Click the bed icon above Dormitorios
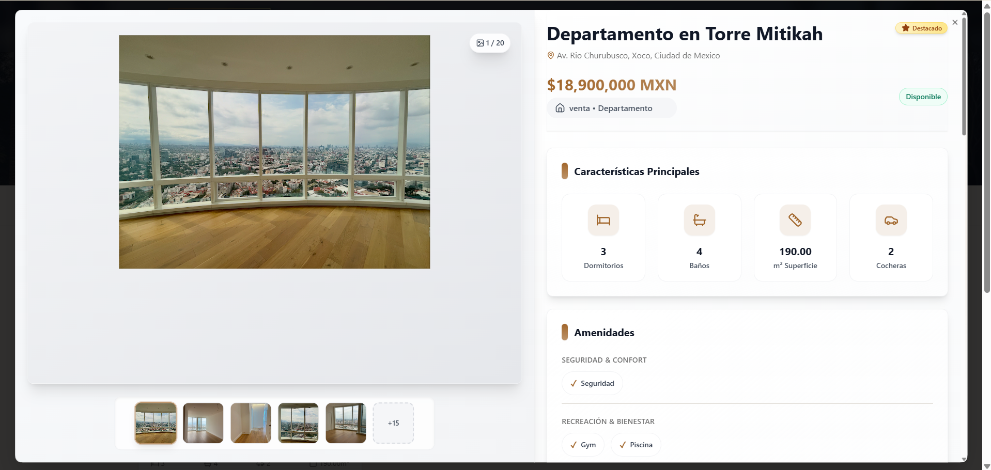991x470 pixels. (603, 221)
